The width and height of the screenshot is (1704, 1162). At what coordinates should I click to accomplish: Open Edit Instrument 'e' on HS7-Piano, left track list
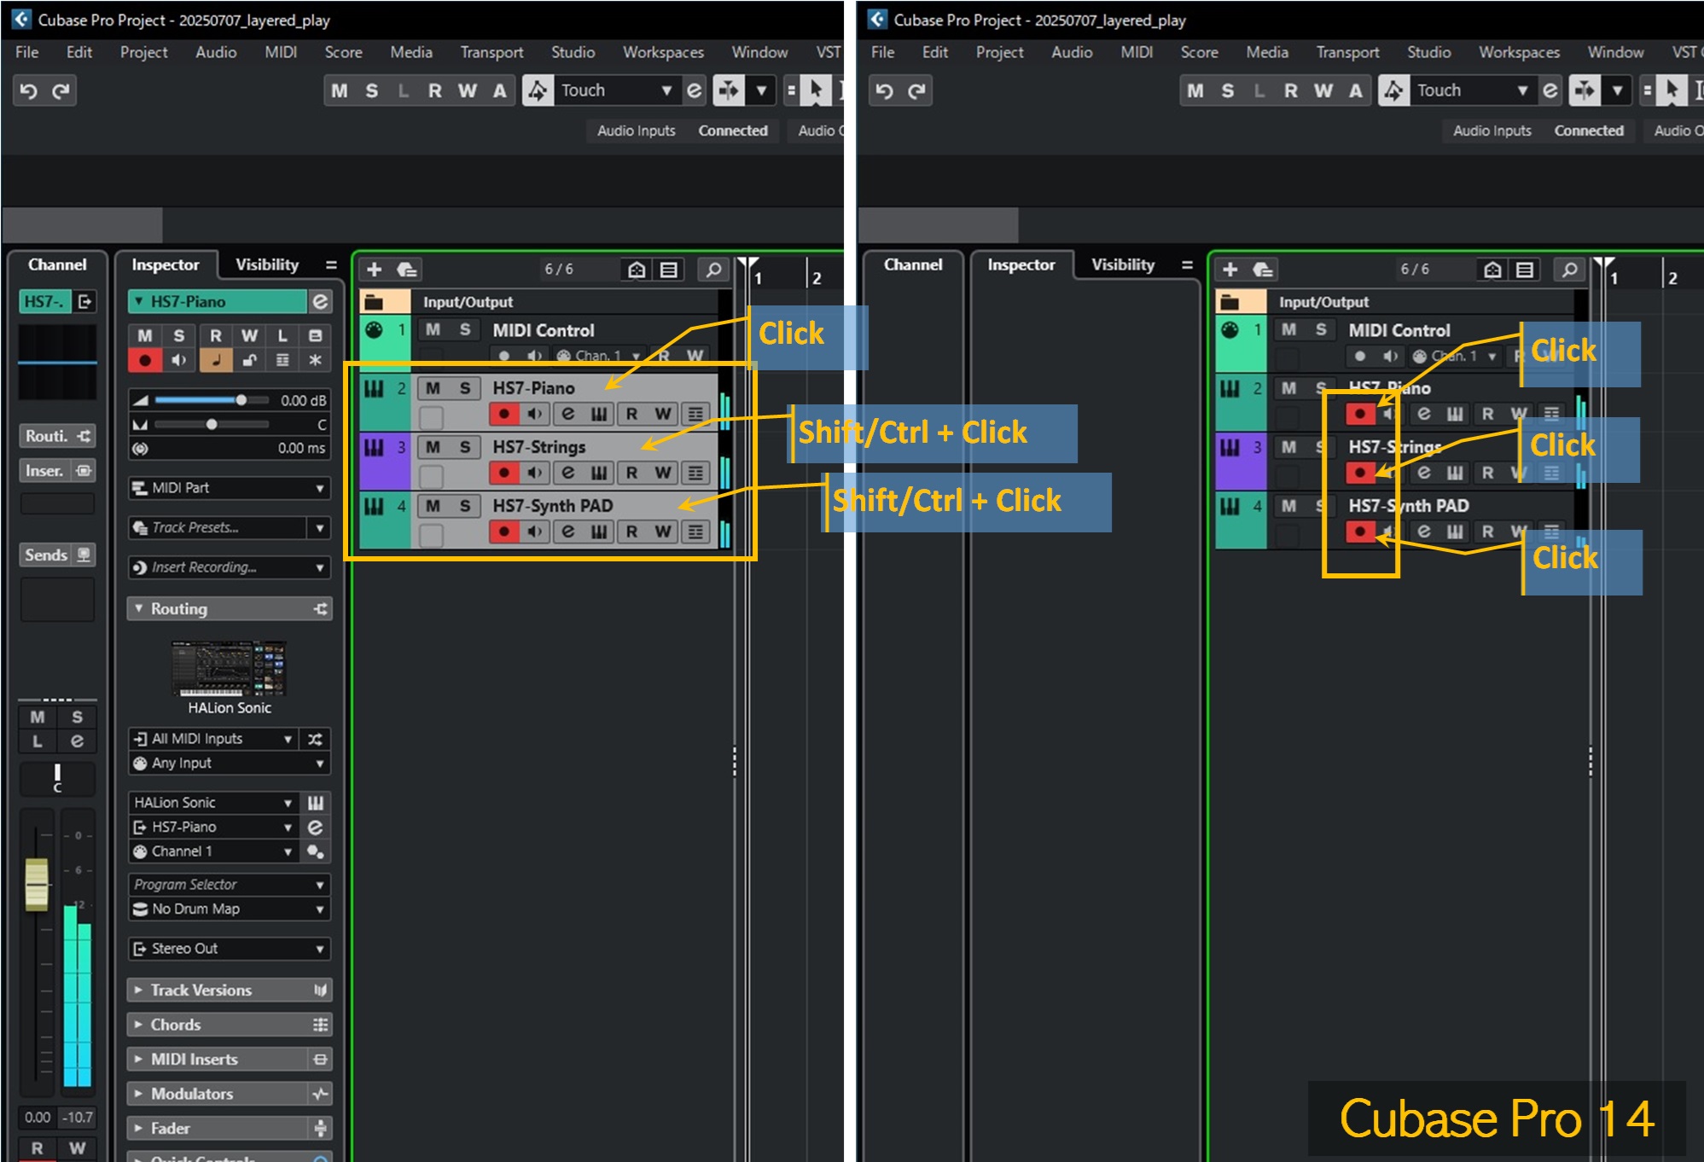[567, 414]
